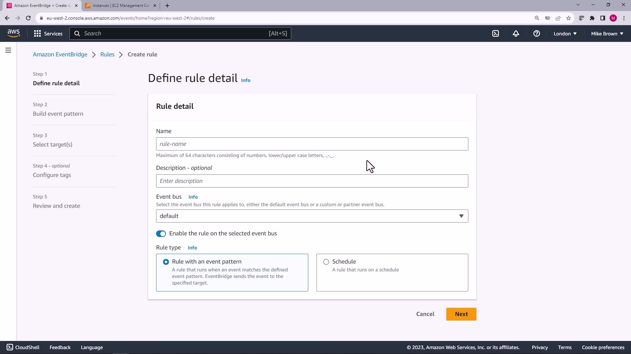Toggle Enable the rule on selected event bus
Image resolution: width=631 pixels, height=354 pixels.
point(161,234)
